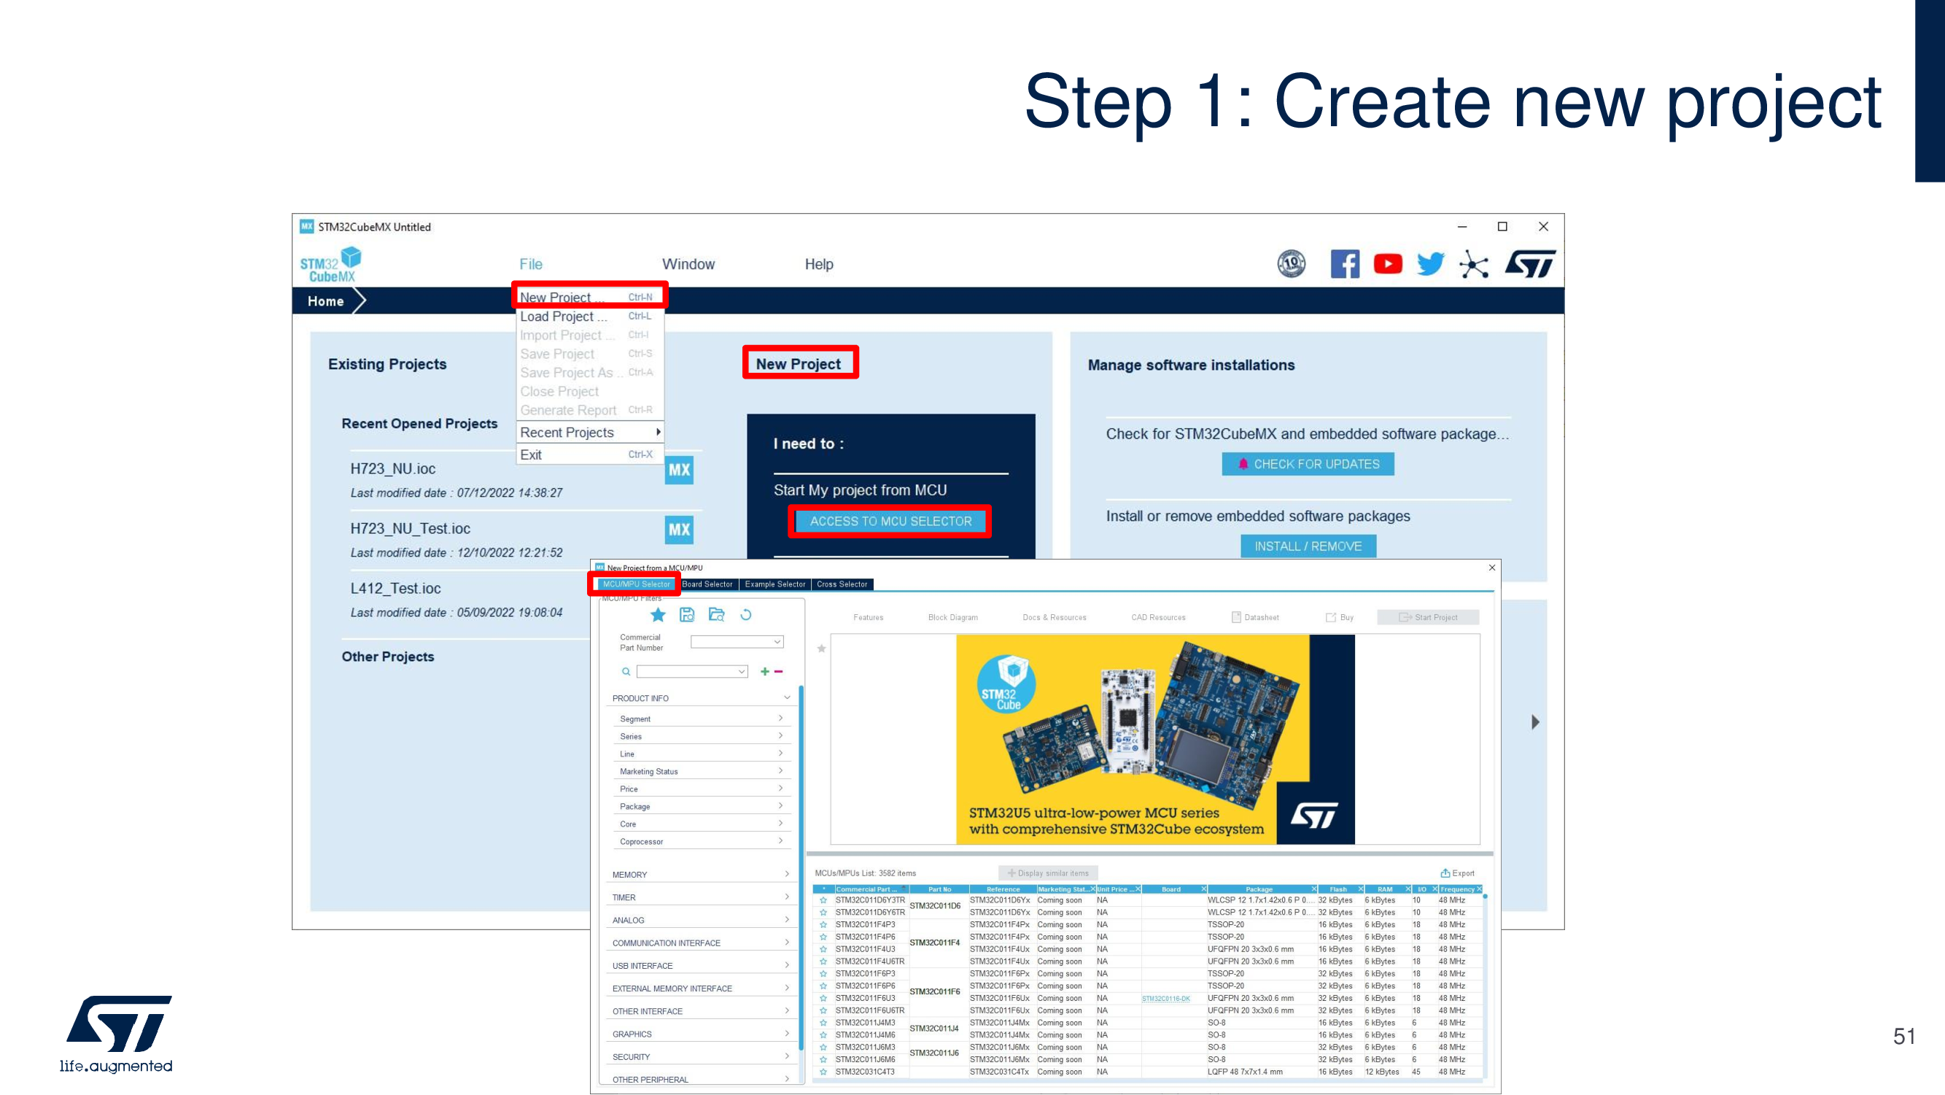This screenshot has height=1095, width=1945.
Task: Star the STM32C011F4P3 row as favorite
Action: click(x=823, y=924)
